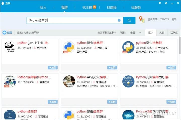The height and width of the screenshot is (120, 181).
Task: Sort results by 人数
Action: coord(162,33)
